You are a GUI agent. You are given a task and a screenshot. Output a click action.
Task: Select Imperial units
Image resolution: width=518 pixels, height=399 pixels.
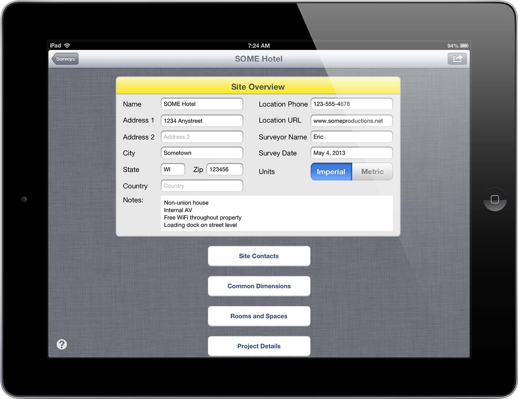coord(331,172)
